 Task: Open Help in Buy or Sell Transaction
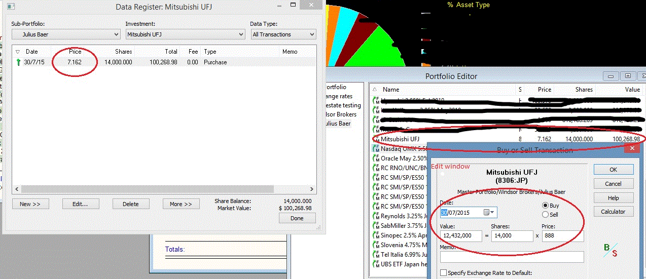coord(613,198)
